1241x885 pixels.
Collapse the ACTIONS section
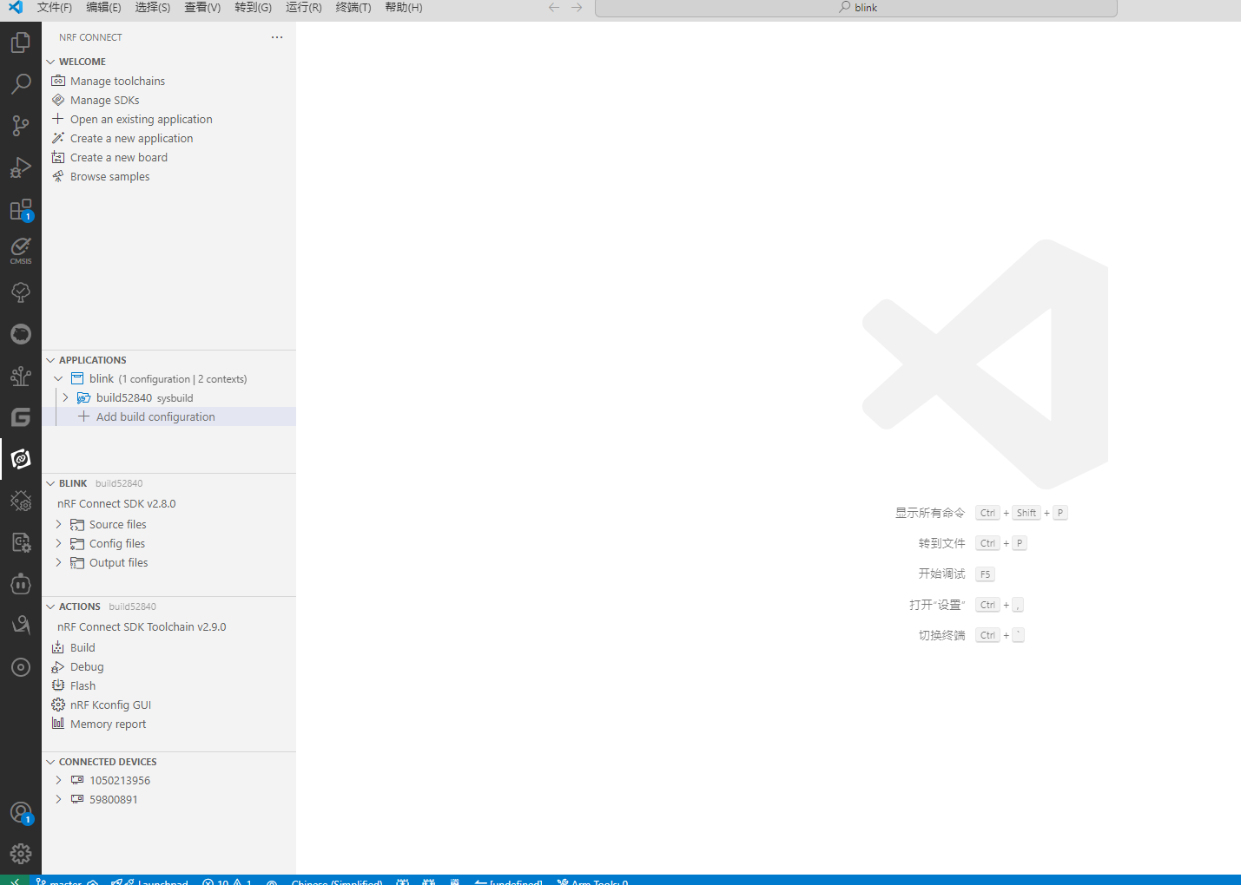tap(50, 606)
